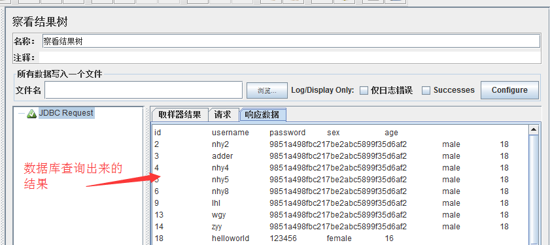Click the password value 123456
Image resolution: width=550 pixels, height=245 pixels.
pos(283,238)
